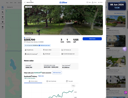Click the 0.37 Acres Lot chip
This screenshot has height=98, width=128.
click(70, 50)
